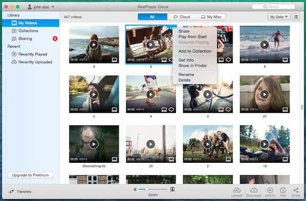The image size is (306, 201).
Task: Click the Mac icon on video 19
Action: coord(285,159)
